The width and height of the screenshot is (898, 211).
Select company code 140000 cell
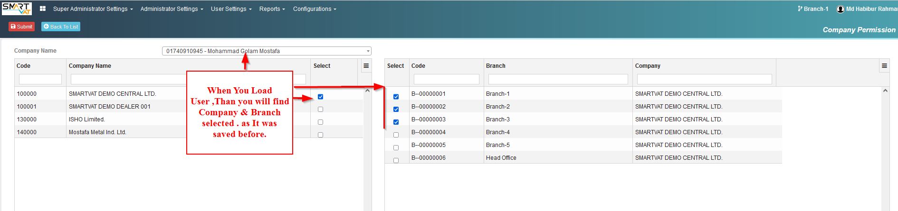(27, 132)
